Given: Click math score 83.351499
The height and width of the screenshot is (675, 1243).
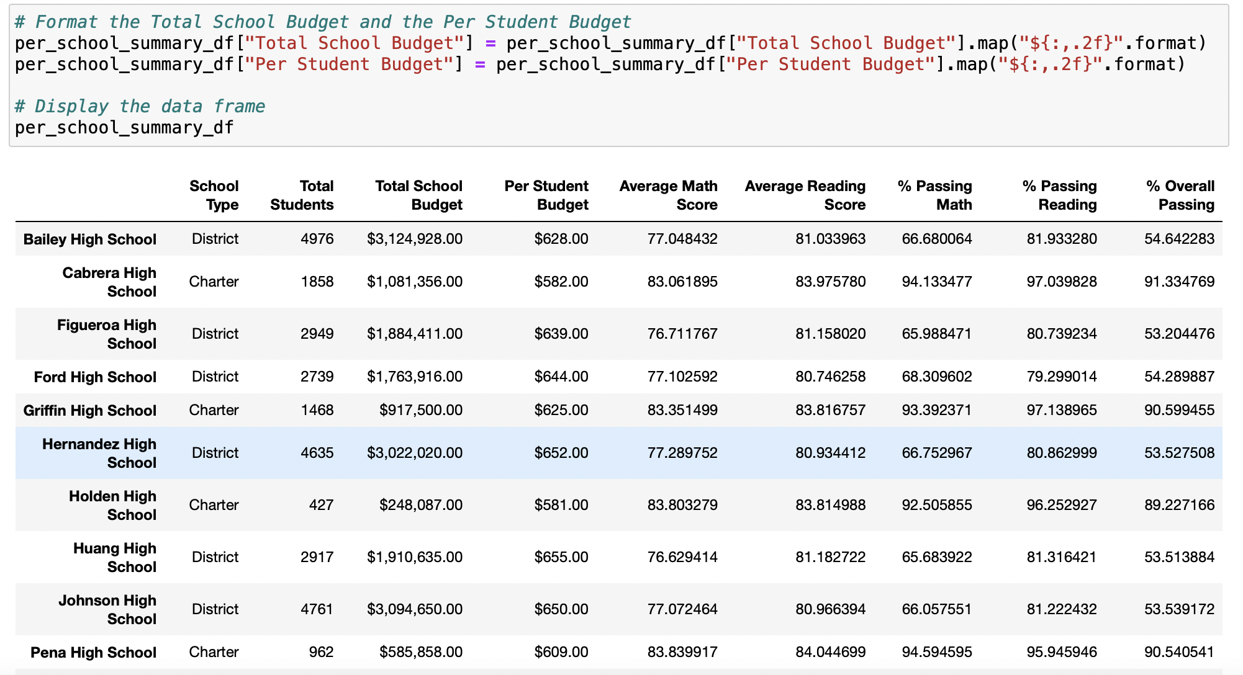Looking at the screenshot, I should [x=682, y=410].
